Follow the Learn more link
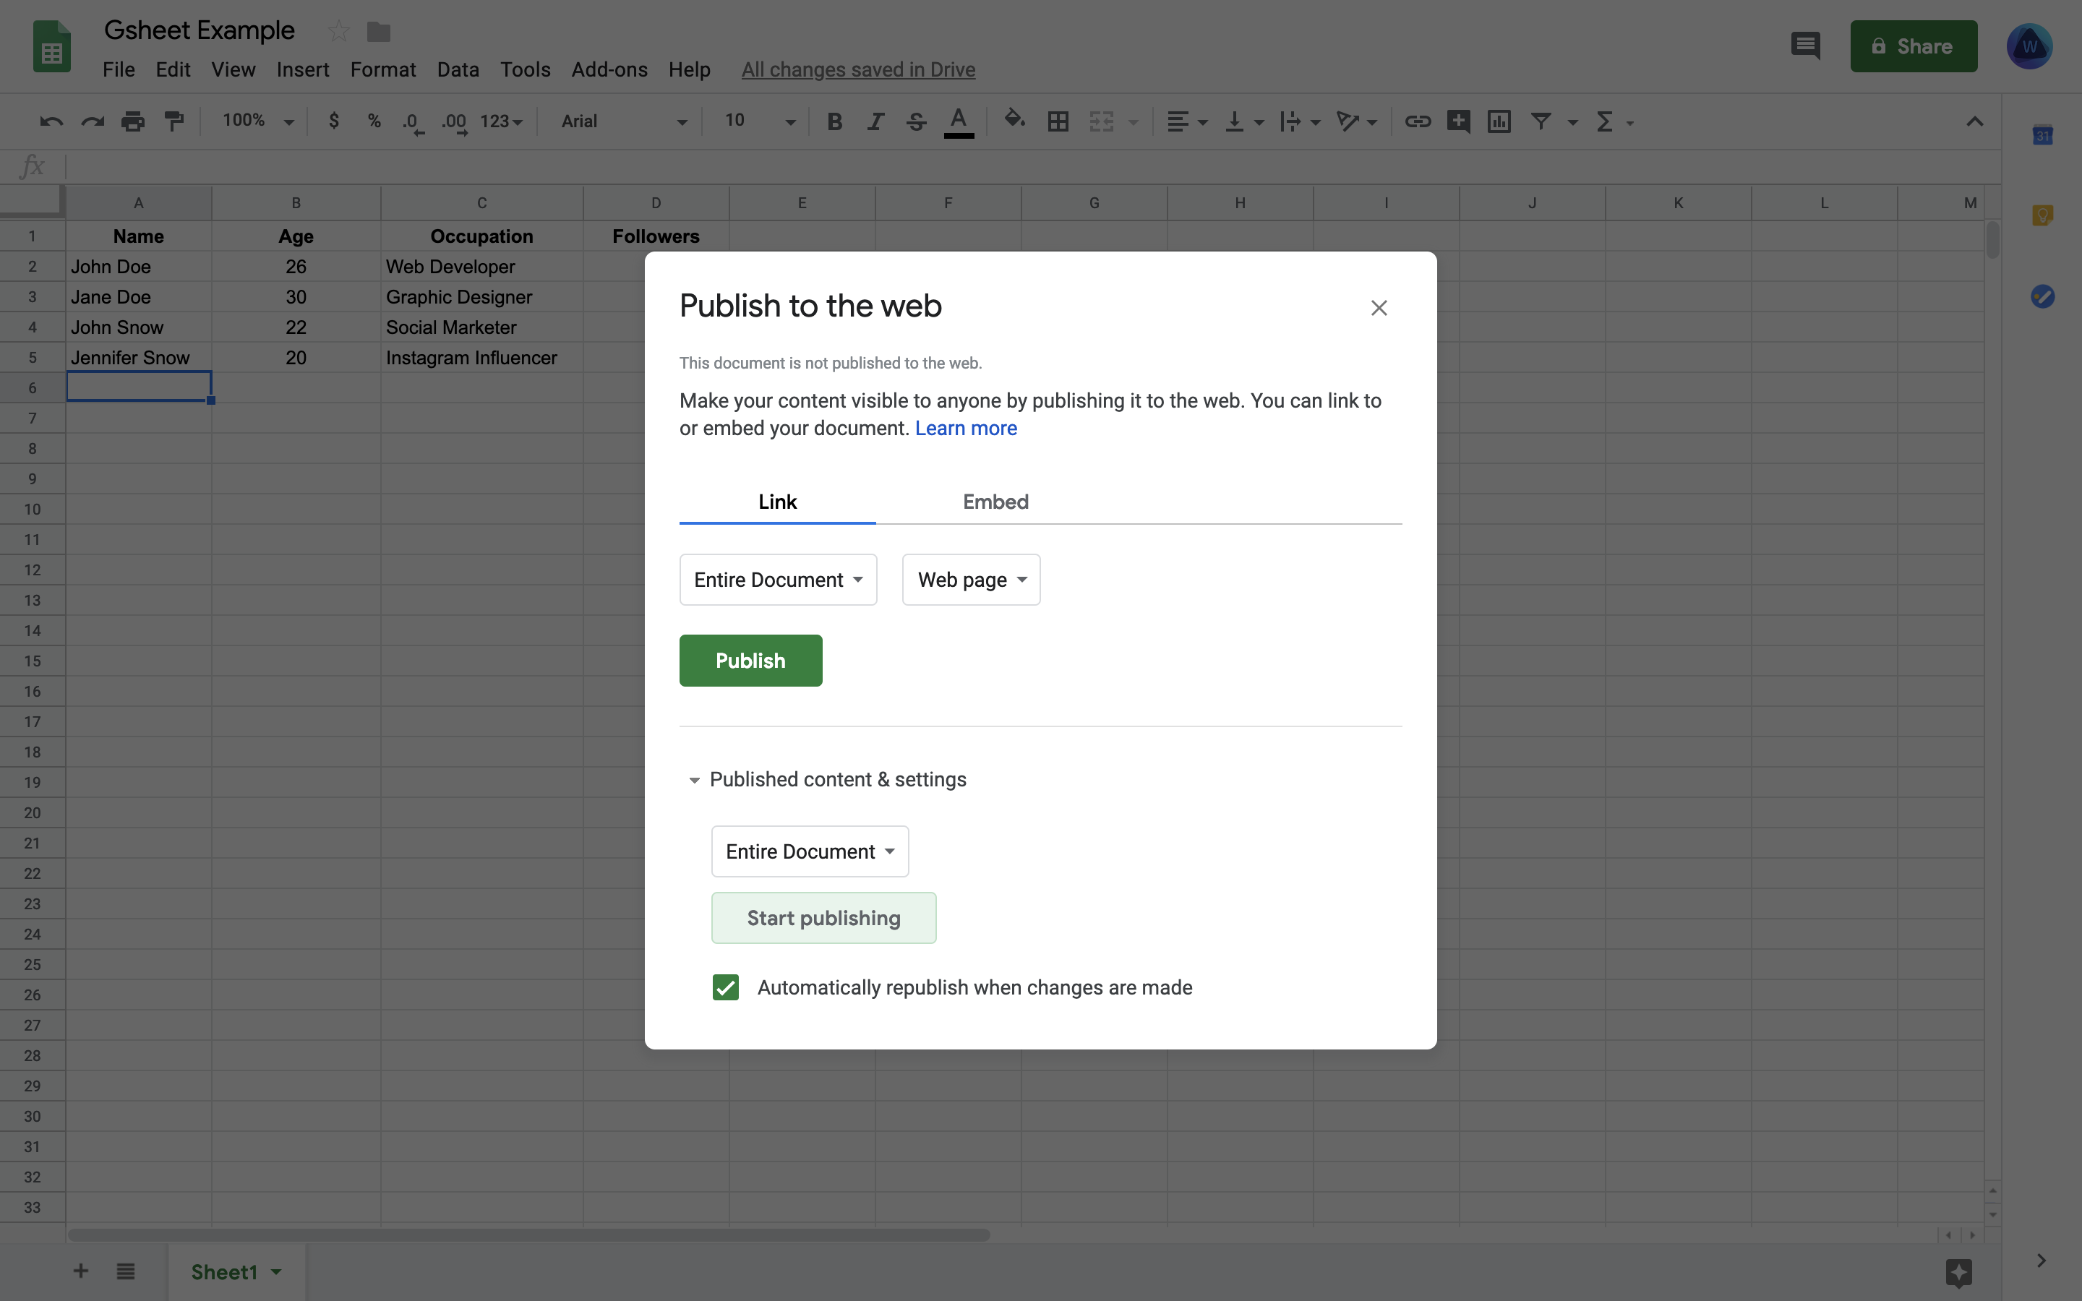The height and width of the screenshot is (1301, 2082). [965, 428]
